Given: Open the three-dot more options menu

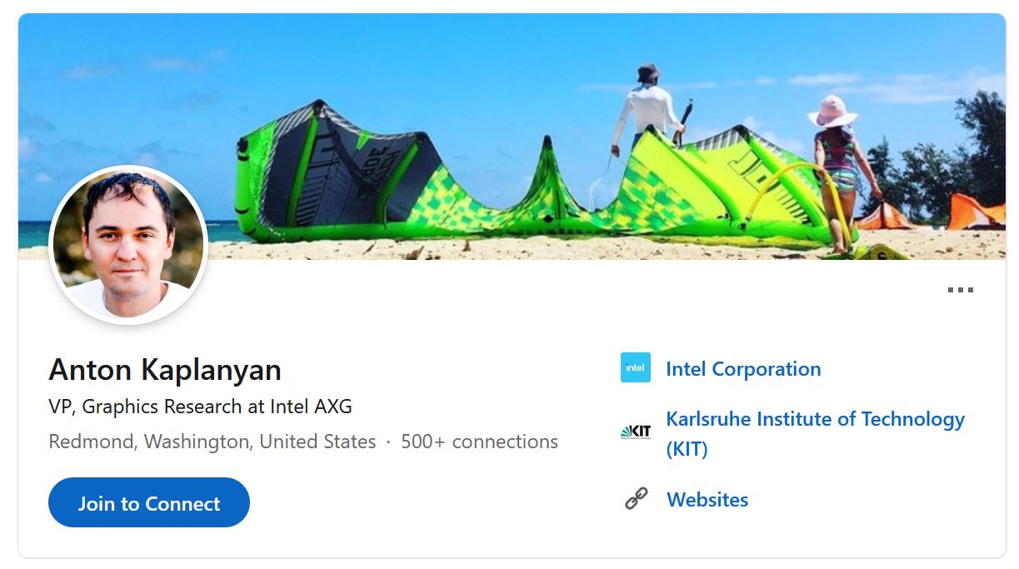Looking at the screenshot, I should [x=960, y=290].
